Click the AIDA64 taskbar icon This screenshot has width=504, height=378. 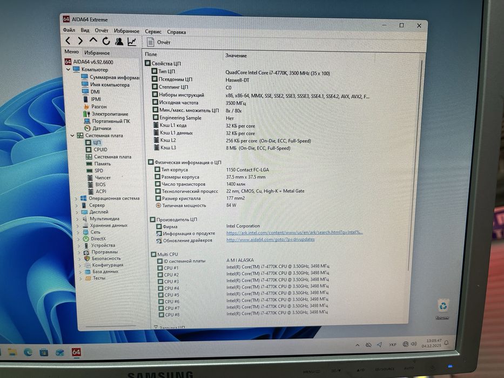click(x=76, y=352)
